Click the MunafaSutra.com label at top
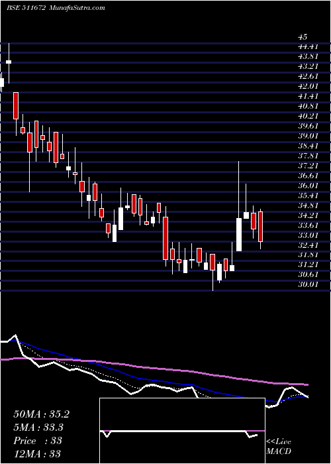Screen dimensions: 331x464 [76, 8]
